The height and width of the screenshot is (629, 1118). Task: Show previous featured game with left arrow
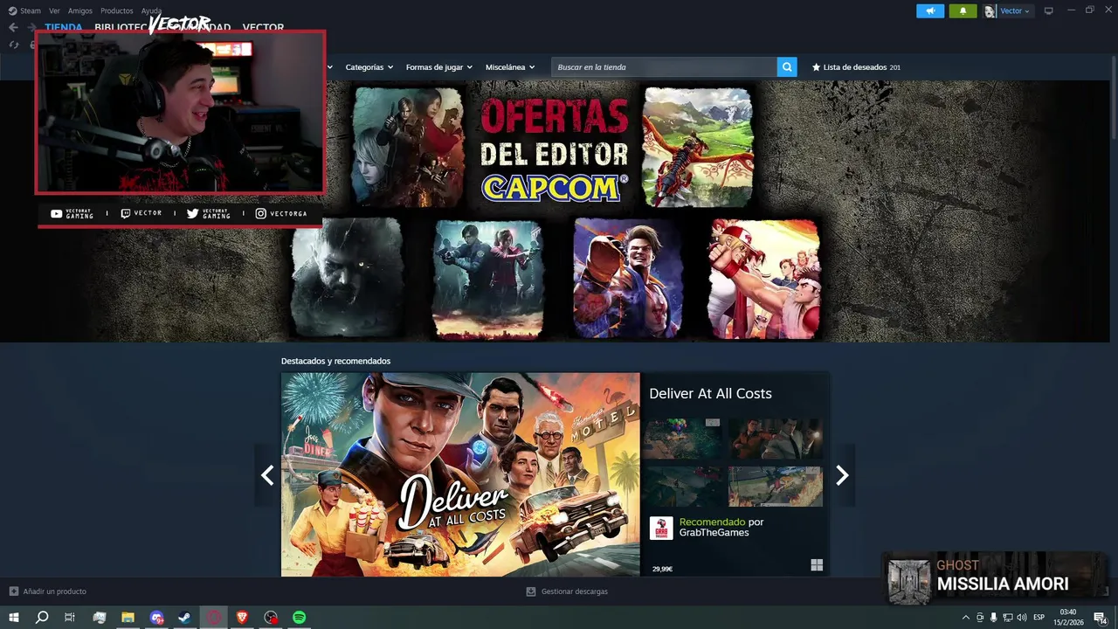267,475
